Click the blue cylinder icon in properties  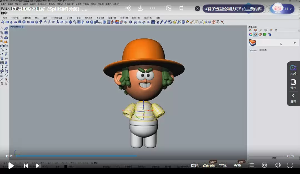pyautogui.click(x=269, y=34)
